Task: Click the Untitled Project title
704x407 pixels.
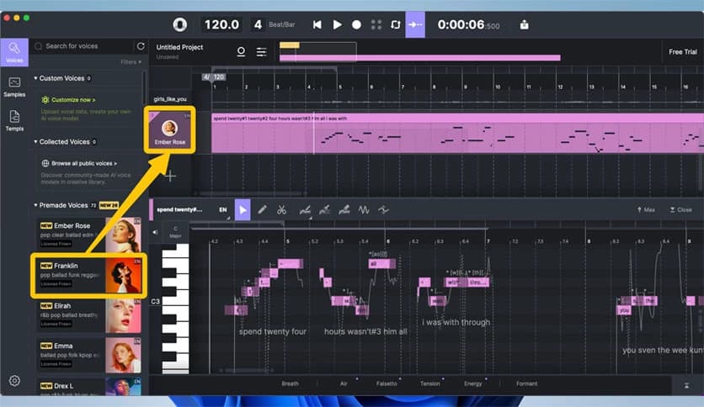Action: 179,47
